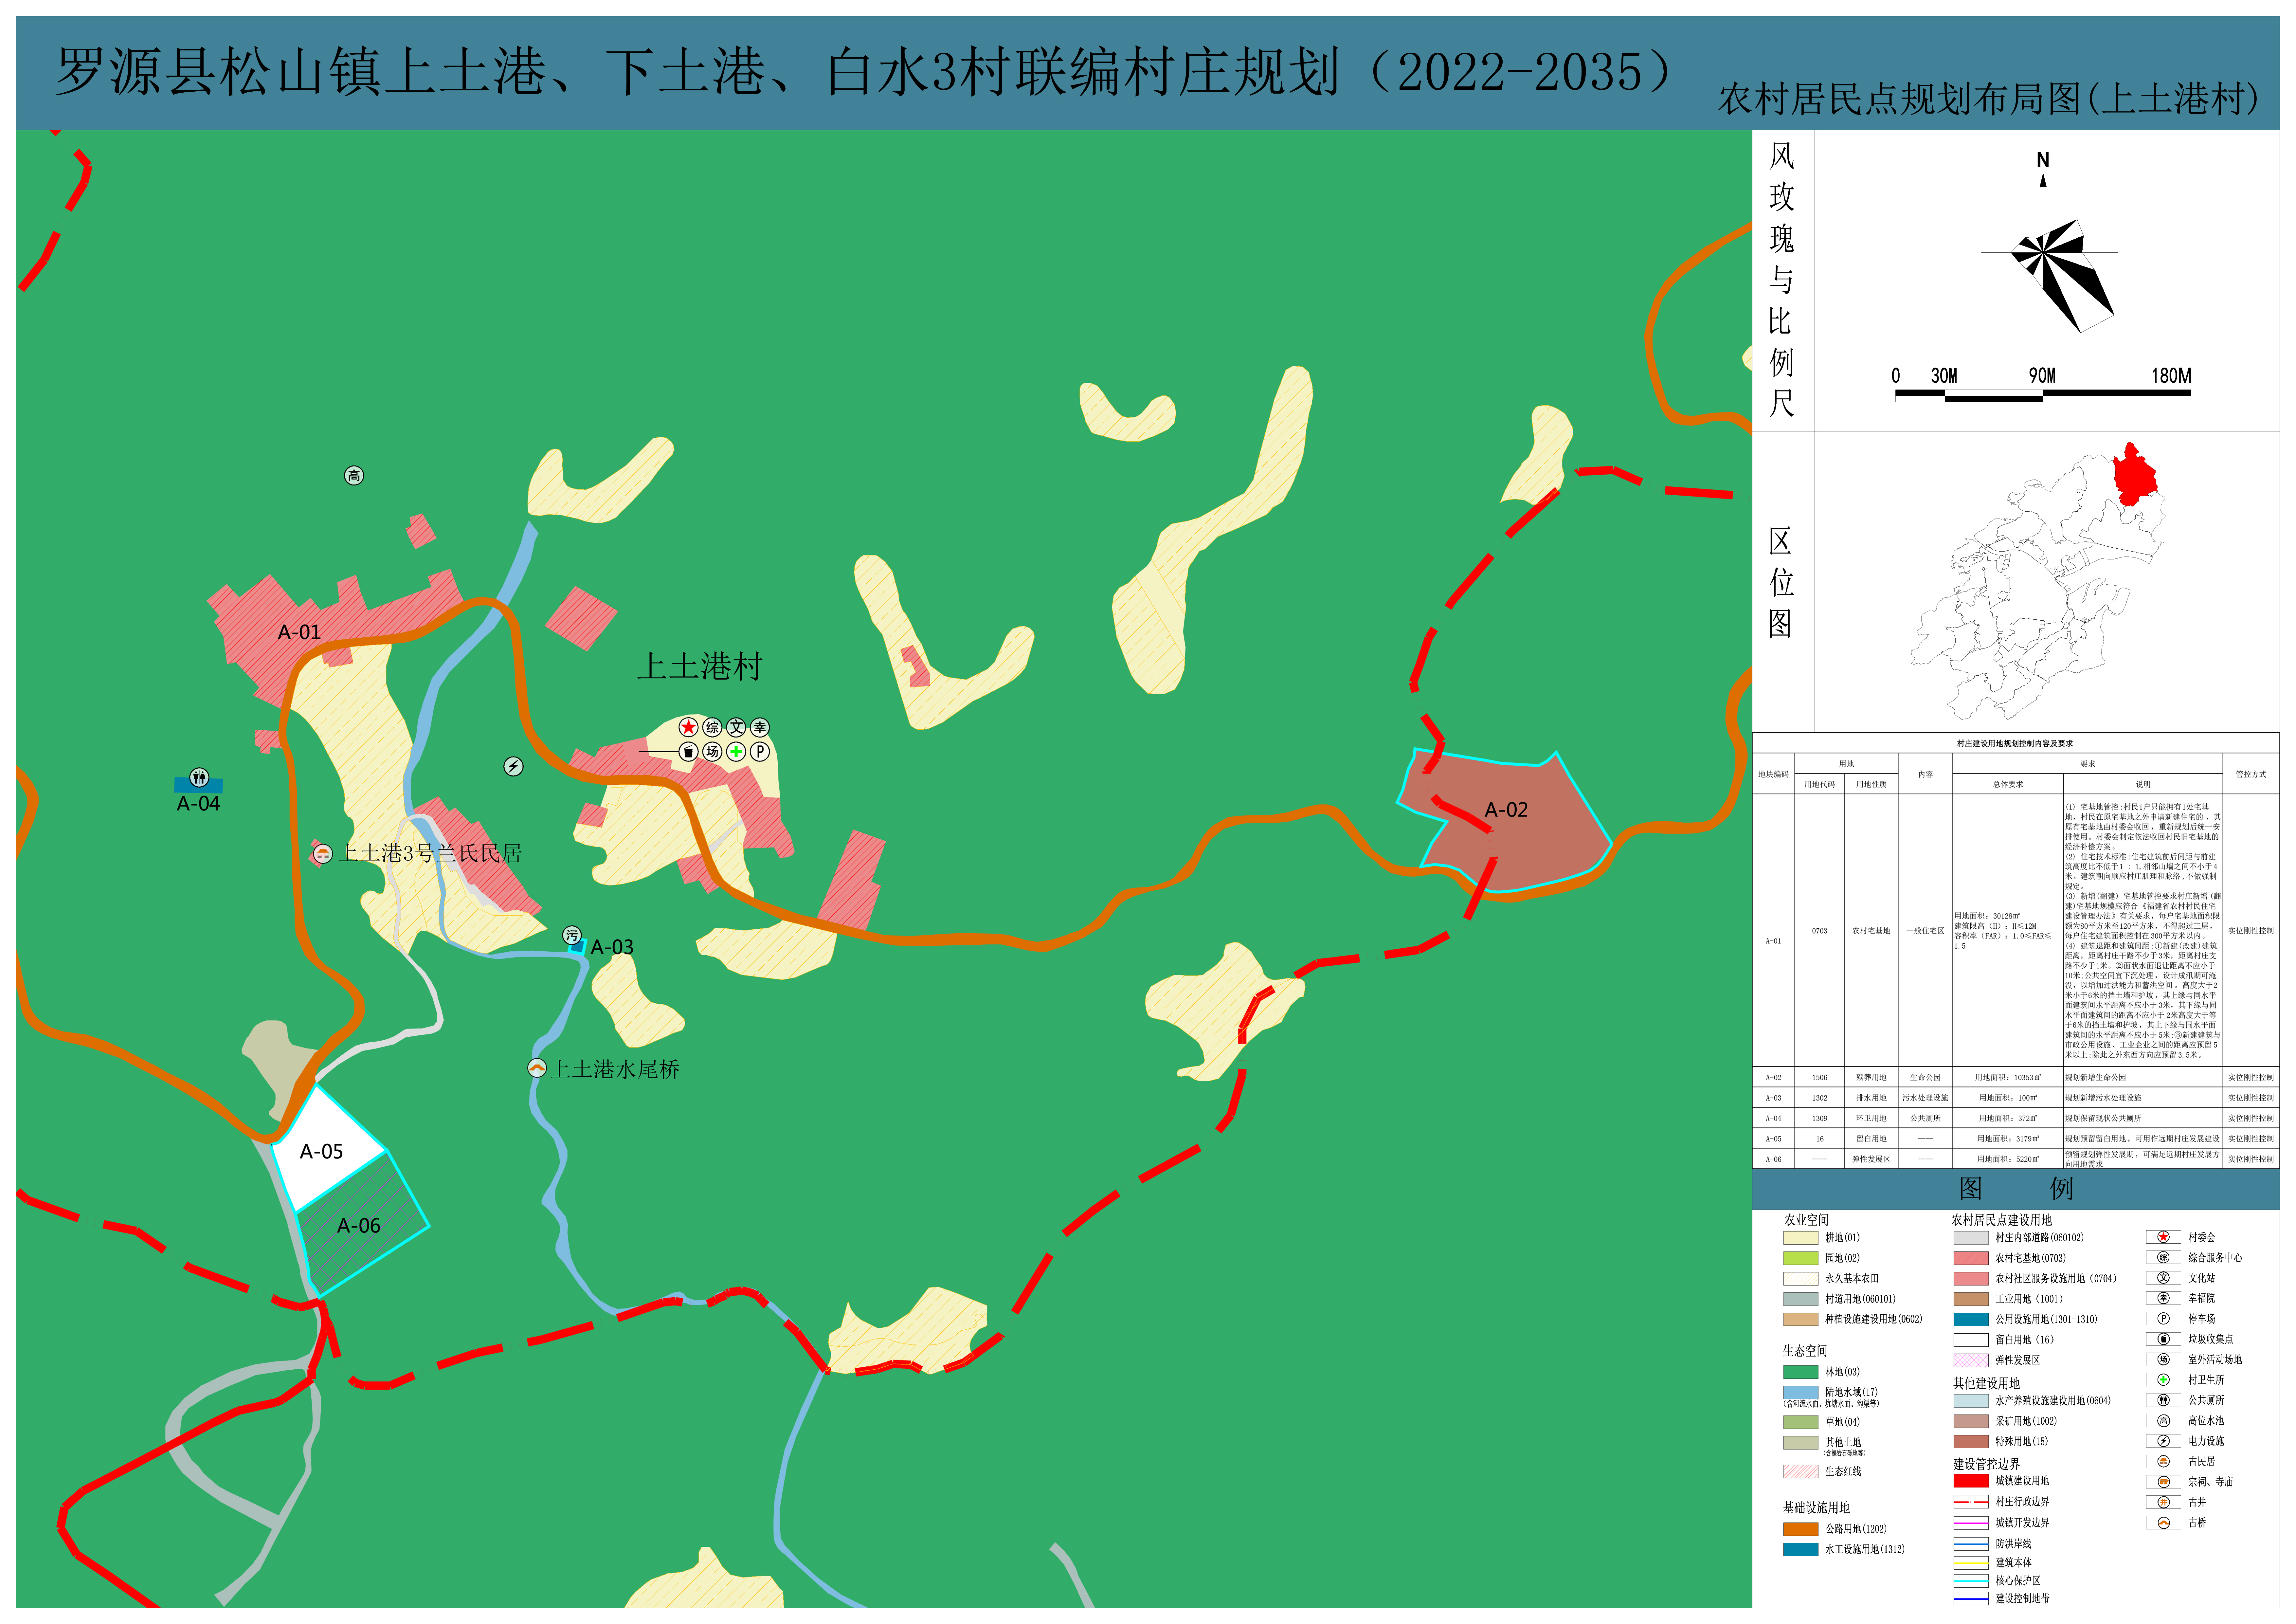2296x1624 pixels.
Task: Click the toilet icon above A-04 label
Action: pos(199,778)
